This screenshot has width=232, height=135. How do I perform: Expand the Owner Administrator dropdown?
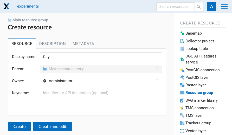101,81
